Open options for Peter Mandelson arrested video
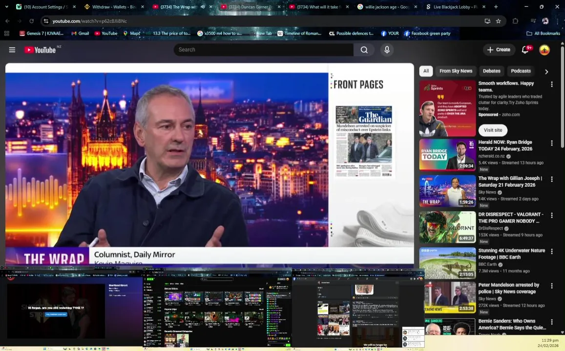 pos(551,286)
